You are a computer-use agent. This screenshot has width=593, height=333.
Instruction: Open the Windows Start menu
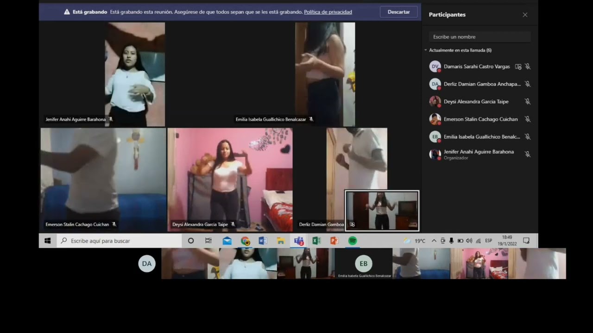(x=47, y=241)
